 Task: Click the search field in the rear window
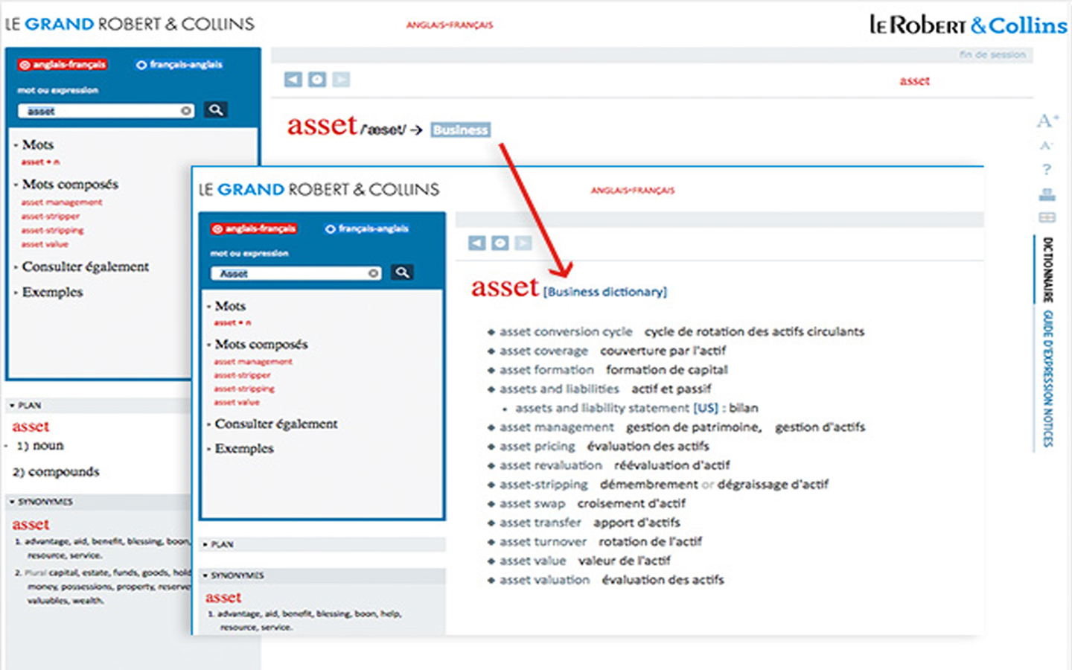[105, 111]
